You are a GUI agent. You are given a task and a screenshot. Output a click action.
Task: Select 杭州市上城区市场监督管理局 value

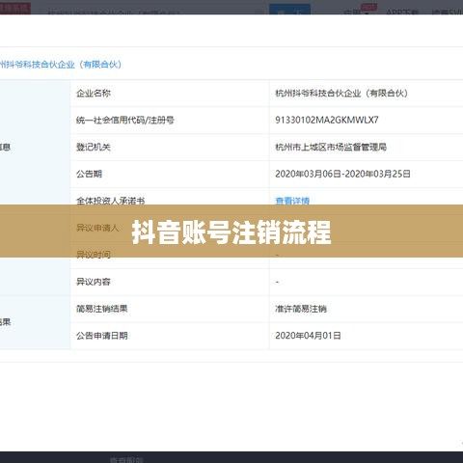click(331, 147)
